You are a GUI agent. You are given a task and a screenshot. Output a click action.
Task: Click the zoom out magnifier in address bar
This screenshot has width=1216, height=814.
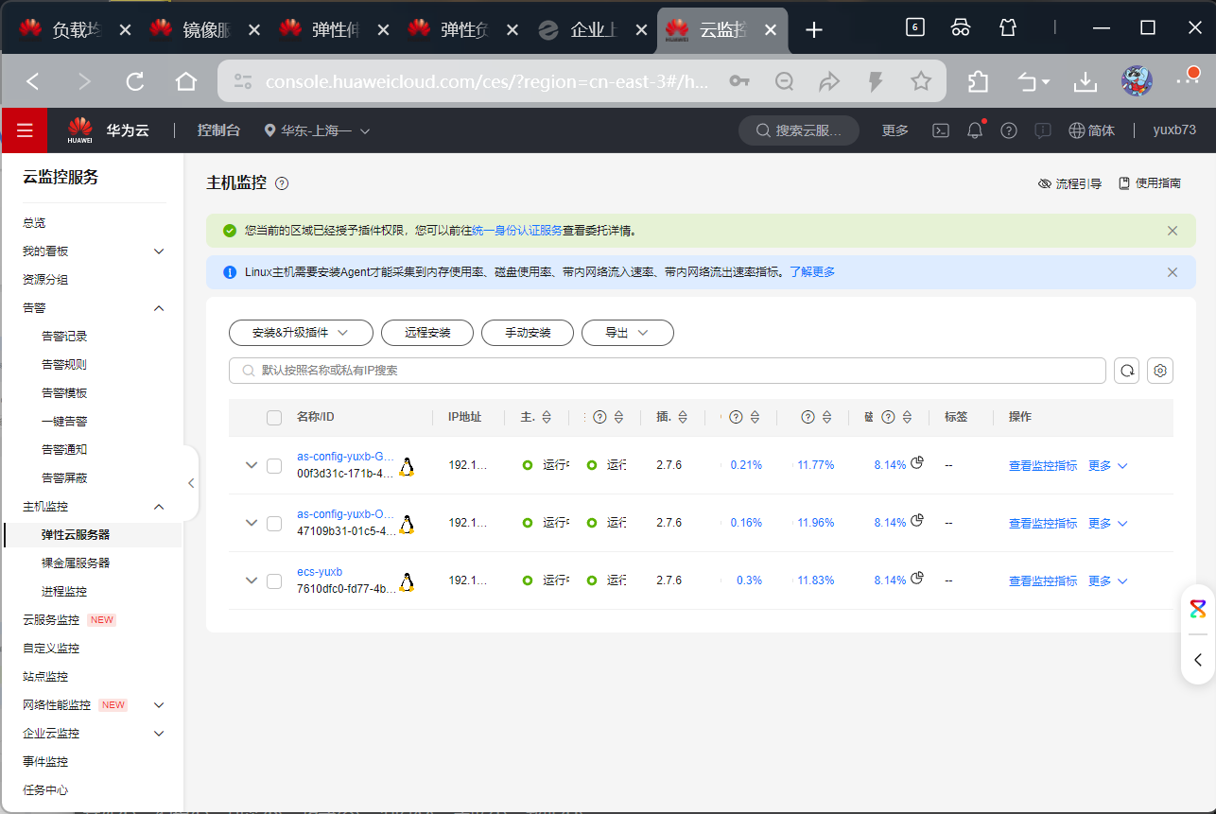coord(784,82)
